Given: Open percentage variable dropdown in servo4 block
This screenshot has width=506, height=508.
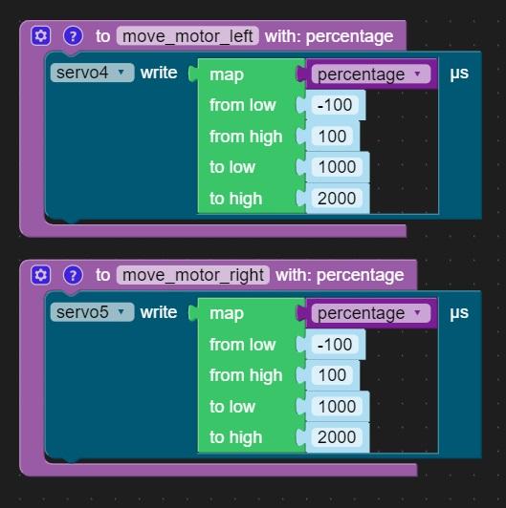Looking at the screenshot, I should (x=371, y=74).
